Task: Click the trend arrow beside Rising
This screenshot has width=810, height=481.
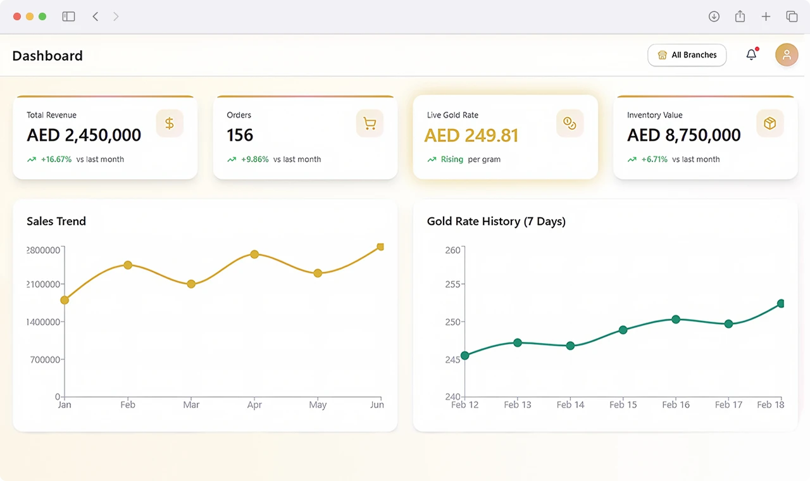Action: tap(432, 159)
